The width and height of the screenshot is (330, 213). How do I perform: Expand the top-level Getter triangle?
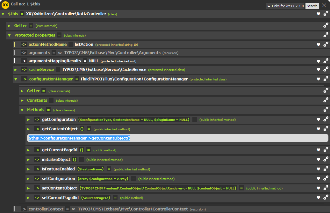(9, 26)
